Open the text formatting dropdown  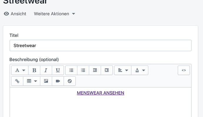(x=20, y=70)
